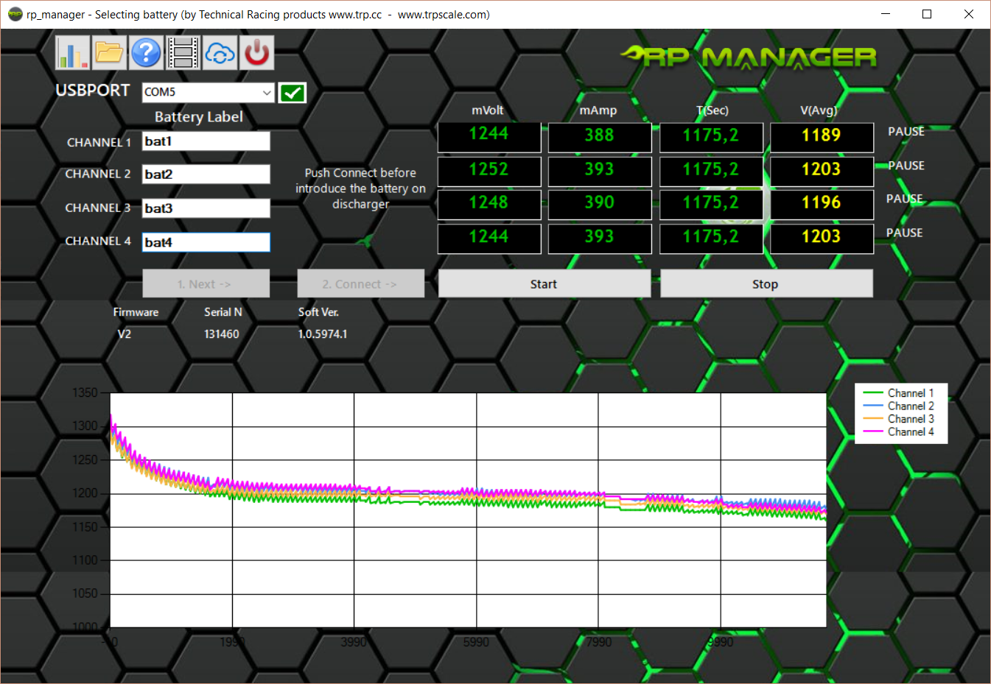Click mVolt value 1244 in first row

(489, 135)
